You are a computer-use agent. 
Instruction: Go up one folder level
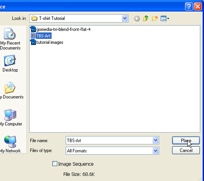click(x=146, y=18)
